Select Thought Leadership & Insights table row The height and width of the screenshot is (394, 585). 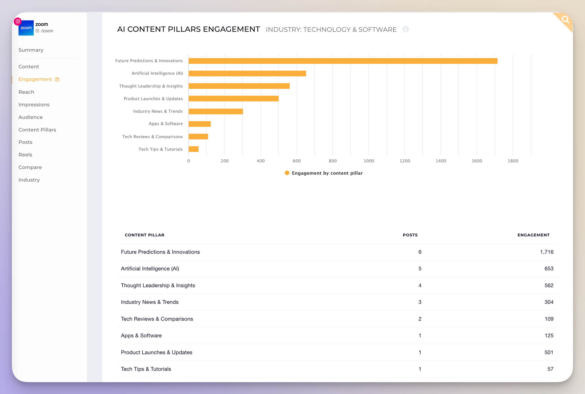pos(337,285)
